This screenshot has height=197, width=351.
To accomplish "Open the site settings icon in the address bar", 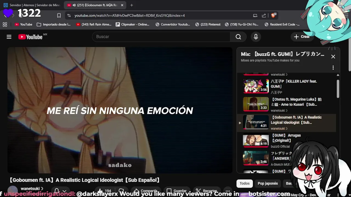I will click(69, 16).
